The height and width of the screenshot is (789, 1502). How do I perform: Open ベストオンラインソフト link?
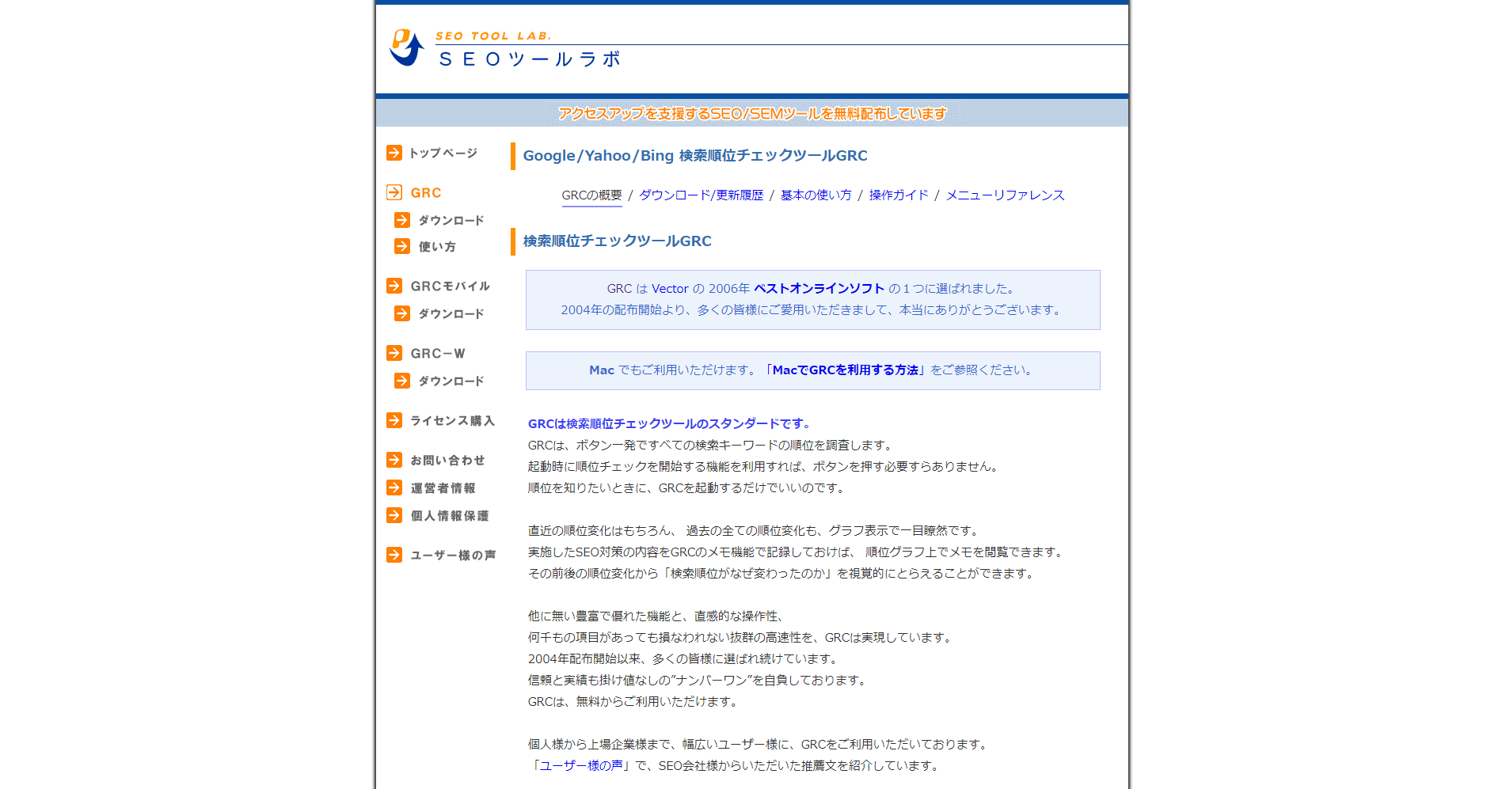point(819,289)
